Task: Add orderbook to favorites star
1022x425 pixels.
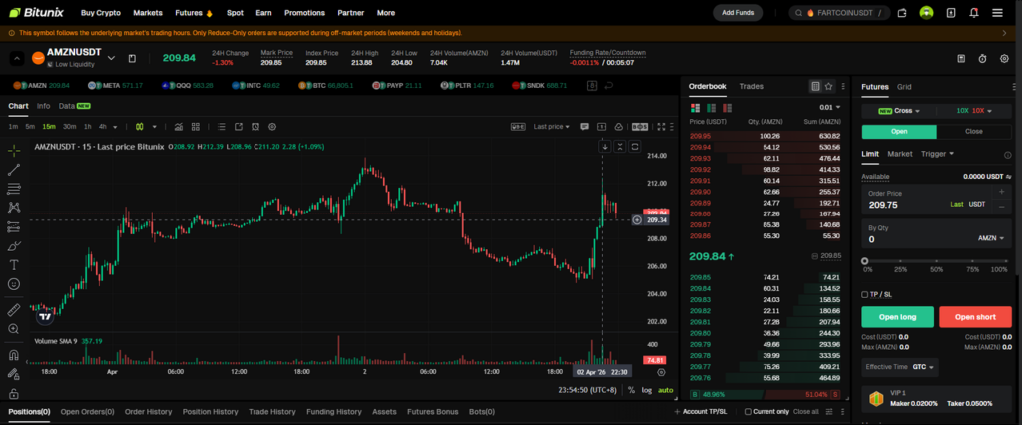Action: [x=828, y=86]
